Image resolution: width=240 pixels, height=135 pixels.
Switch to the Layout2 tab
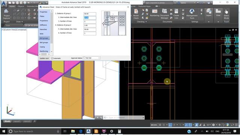[27, 121]
